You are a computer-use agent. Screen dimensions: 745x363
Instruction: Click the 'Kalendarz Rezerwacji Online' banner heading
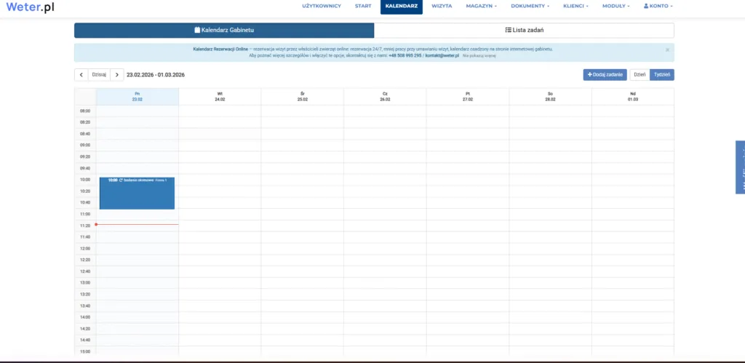(x=220, y=49)
